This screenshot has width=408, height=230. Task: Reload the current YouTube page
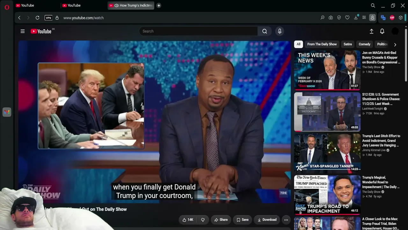(37, 18)
